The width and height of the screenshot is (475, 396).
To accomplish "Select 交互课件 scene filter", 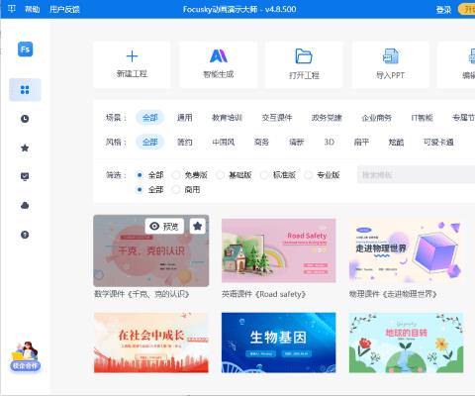I will coord(277,118).
